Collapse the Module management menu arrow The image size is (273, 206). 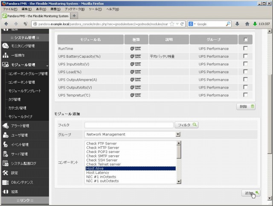[x=47, y=66]
